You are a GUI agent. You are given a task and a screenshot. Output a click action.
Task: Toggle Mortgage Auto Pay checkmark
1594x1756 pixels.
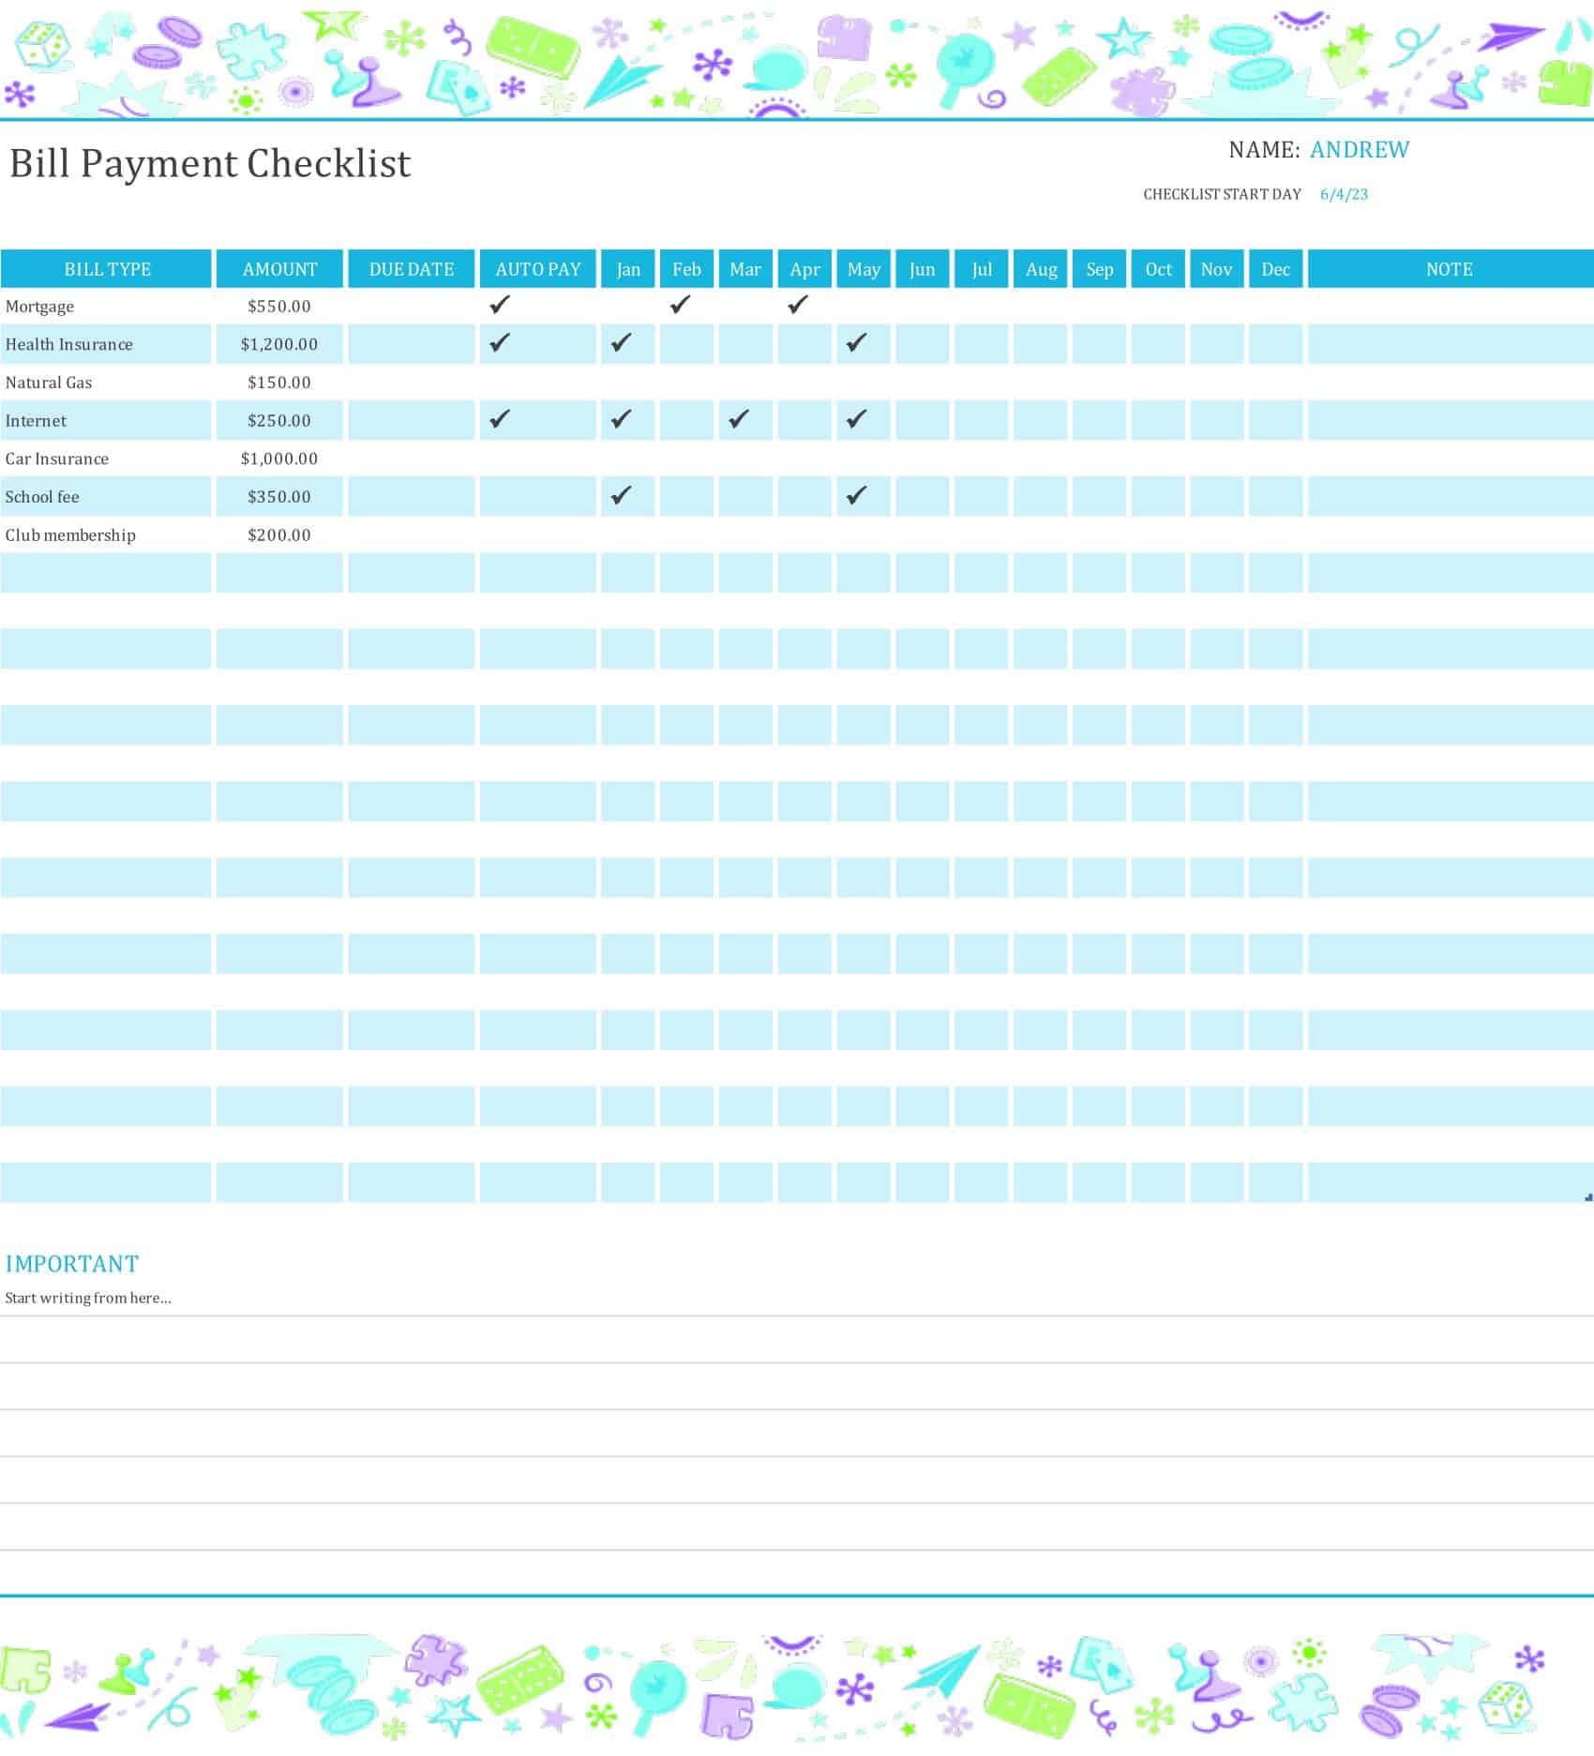(500, 305)
